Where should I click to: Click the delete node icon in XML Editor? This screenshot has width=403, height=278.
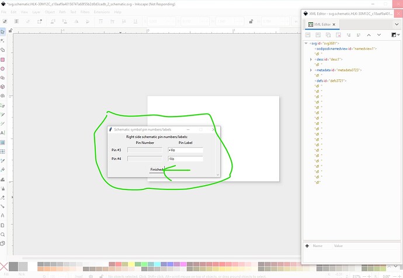pyautogui.click(x=338, y=35)
